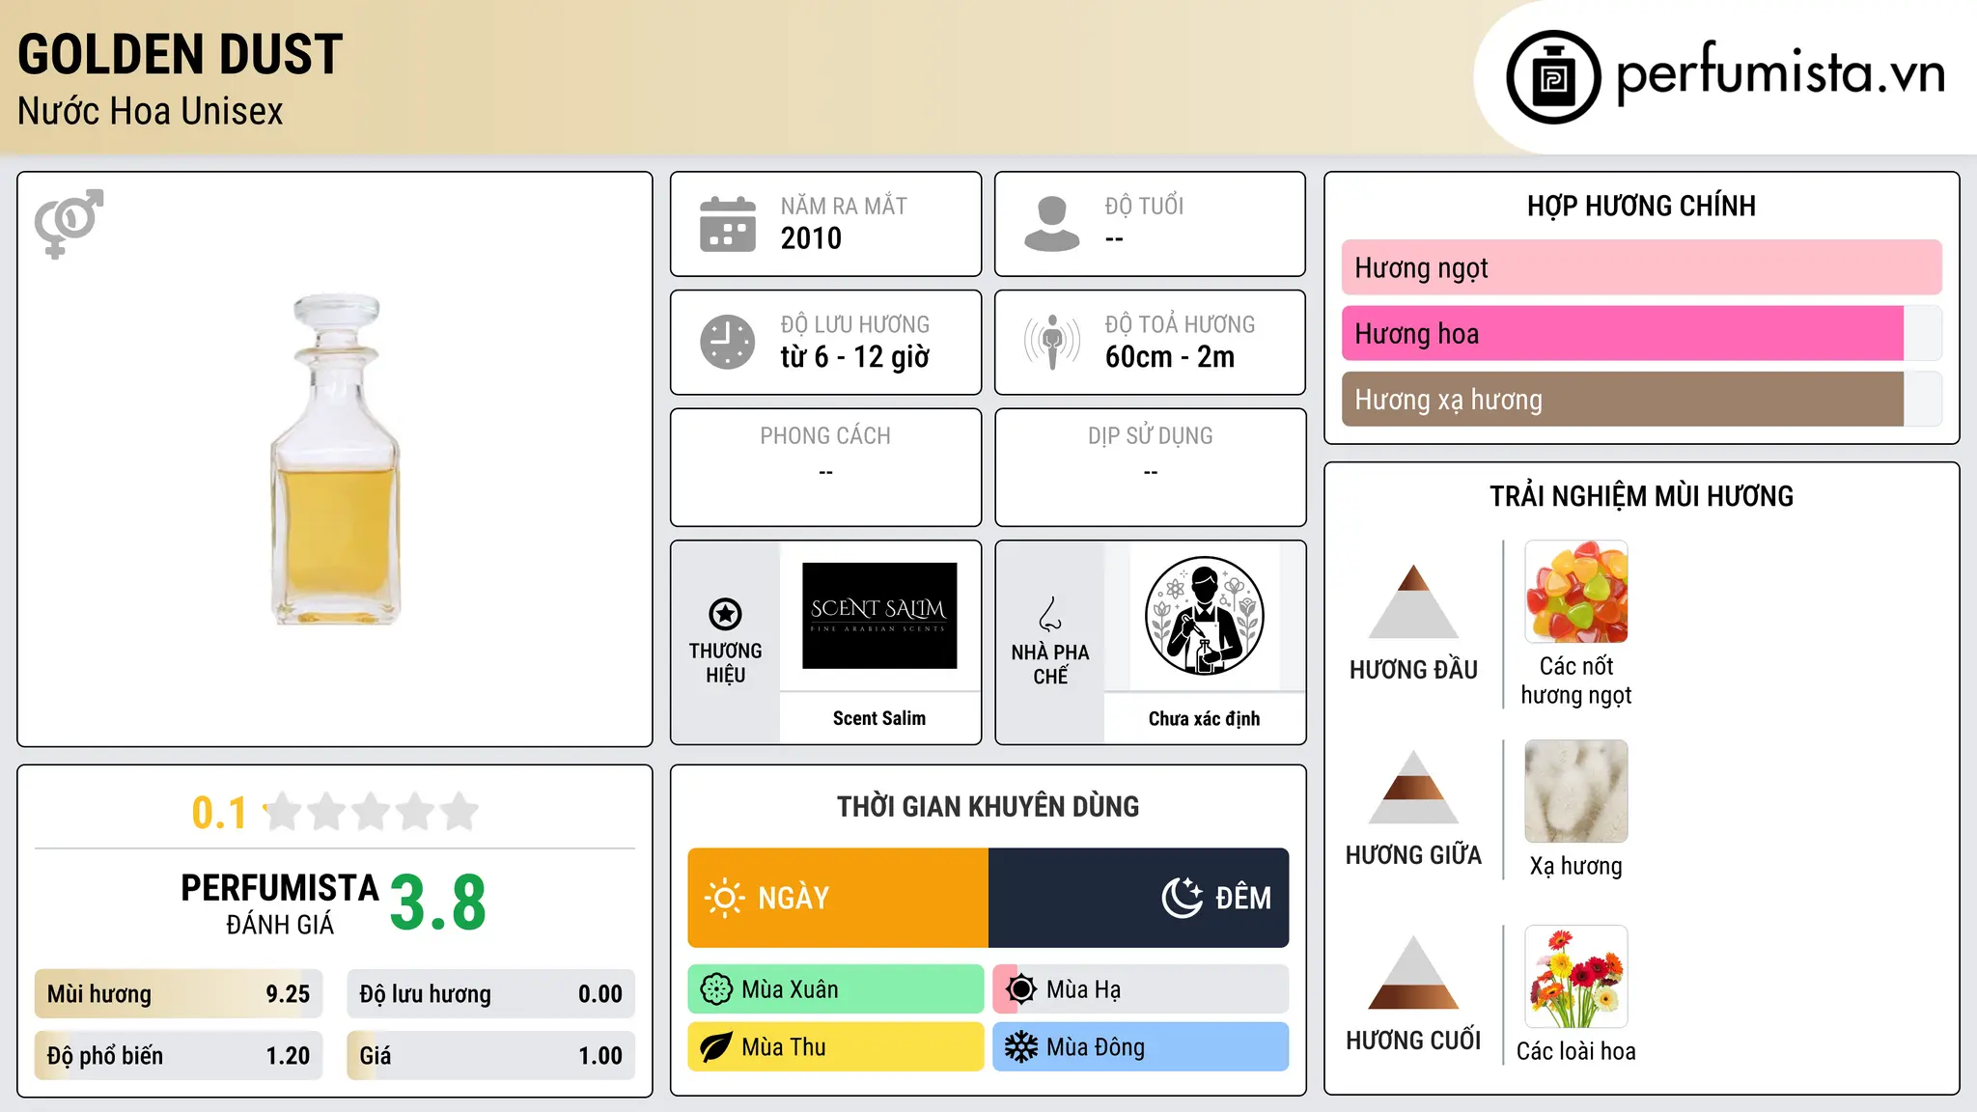Click the Mùa Xuân season bar

click(x=836, y=989)
